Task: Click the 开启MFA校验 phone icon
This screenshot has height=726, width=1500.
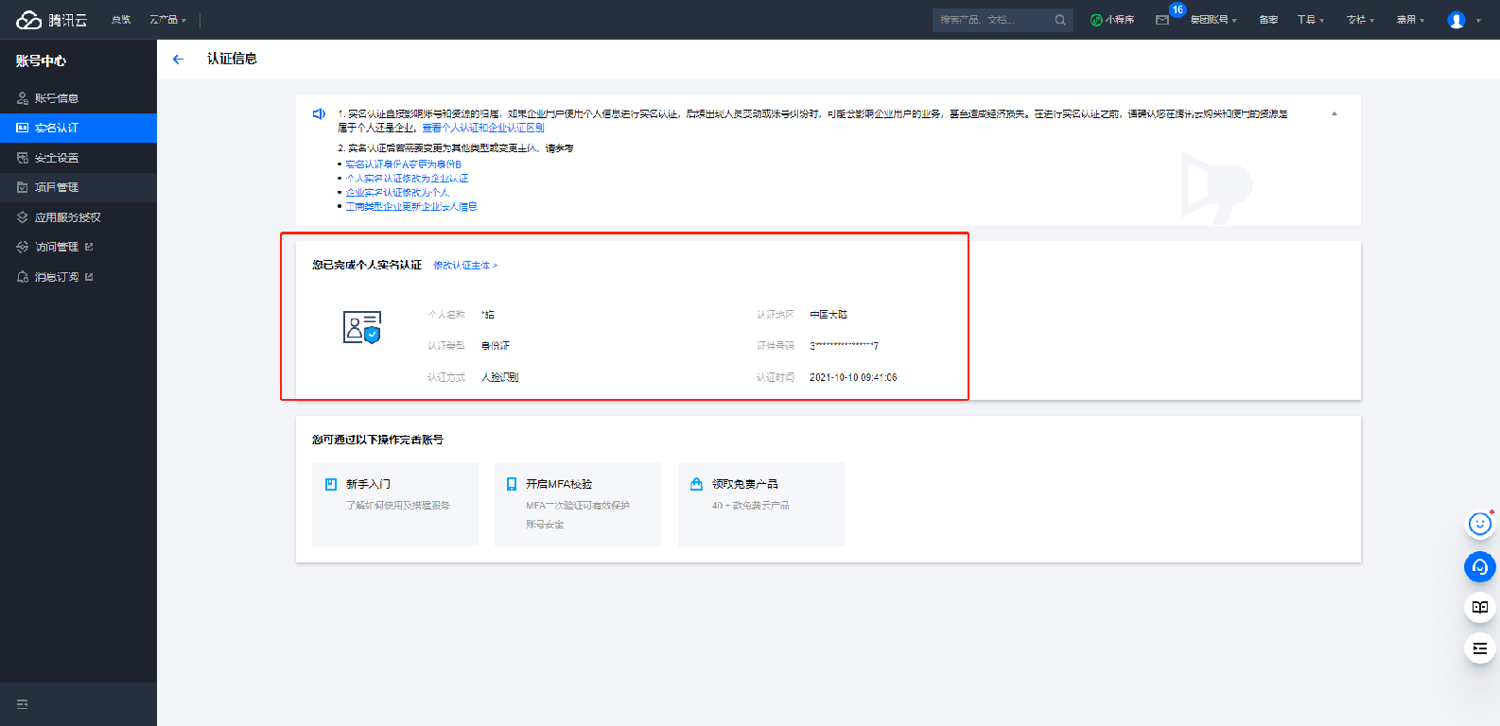Action: (512, 484)
